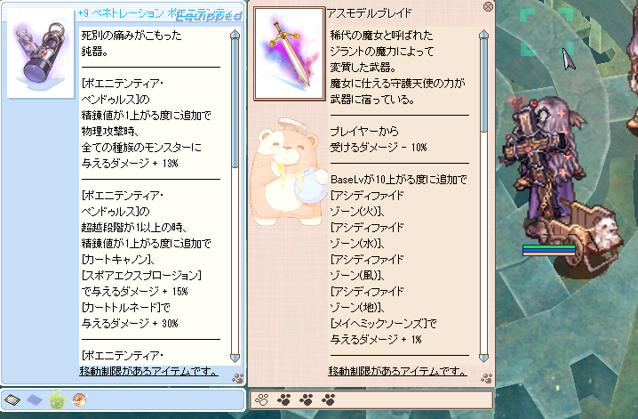Click the third paw print slot icon
638x419 pixels.
click(x=306, y=399)
